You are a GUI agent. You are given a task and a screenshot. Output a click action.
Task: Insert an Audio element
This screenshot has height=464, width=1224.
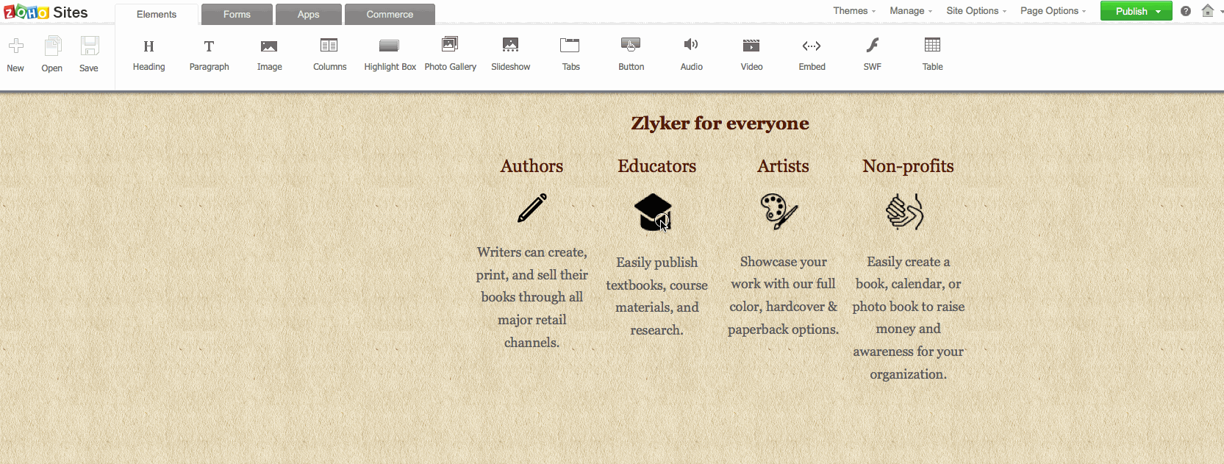(x=691, y=54)
